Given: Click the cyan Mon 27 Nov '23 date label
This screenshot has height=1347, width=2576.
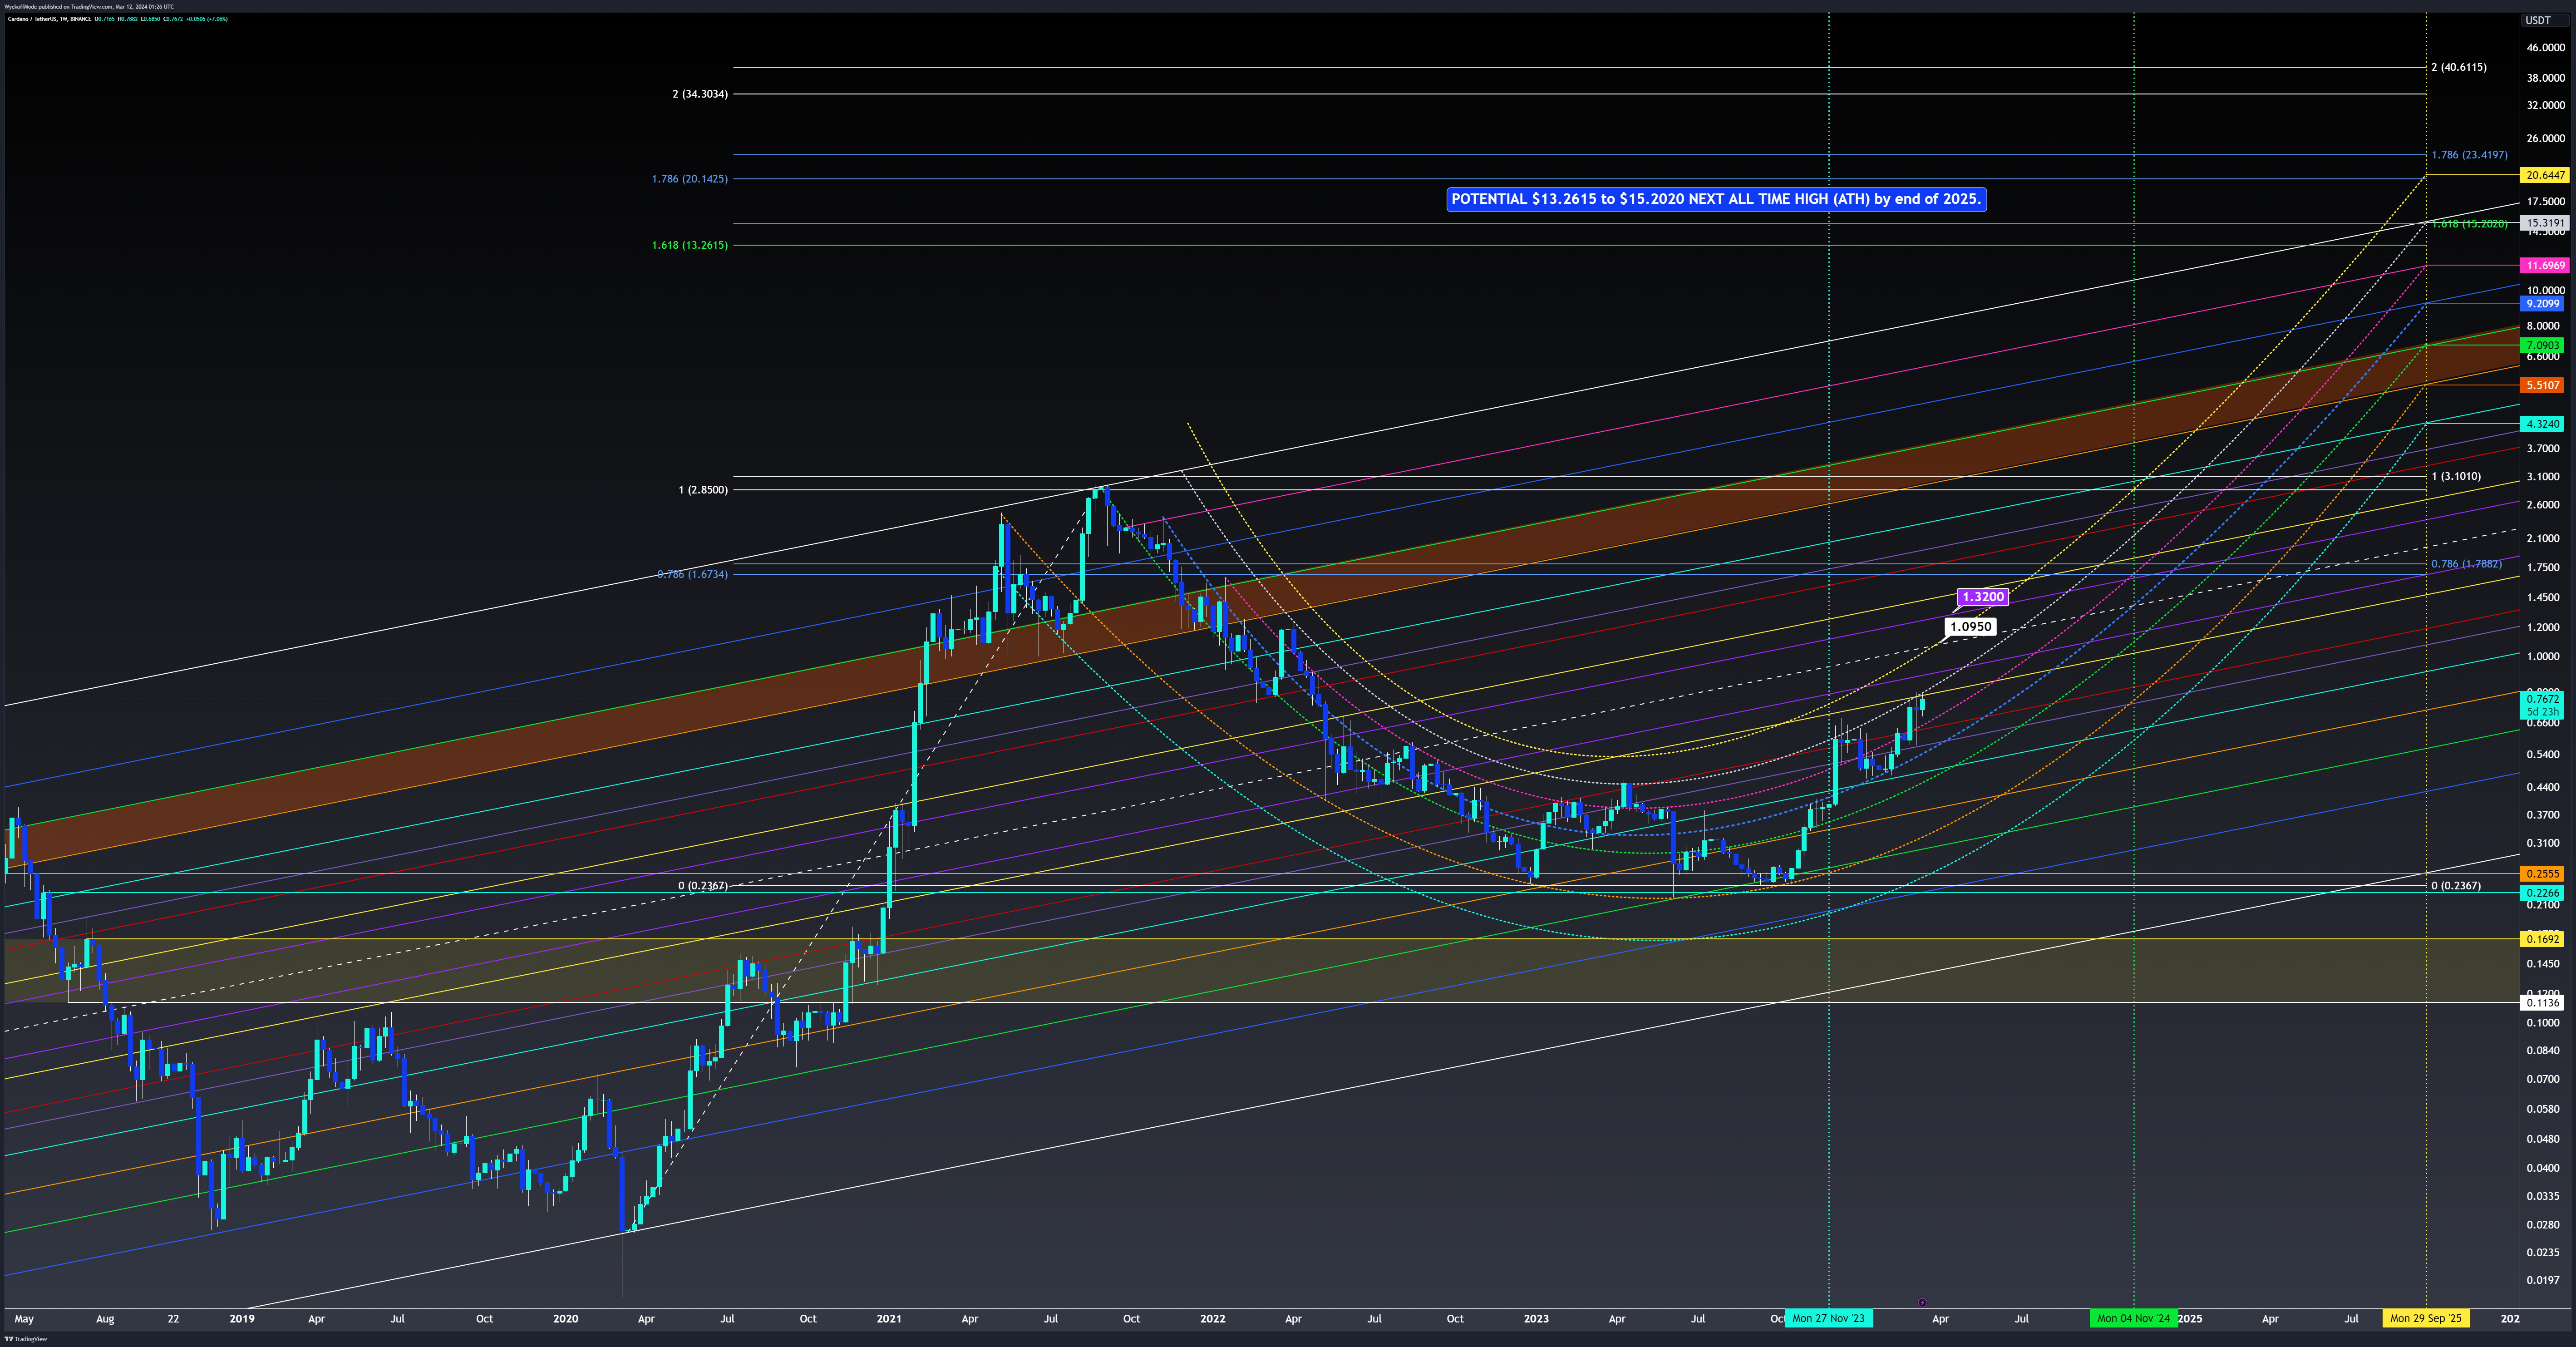Looking at the screenshot, I should point(1828,1318).
